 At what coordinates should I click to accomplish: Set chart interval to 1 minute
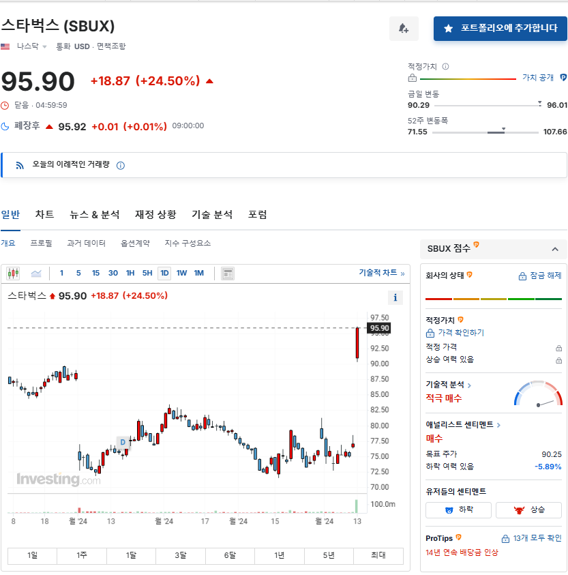61,273
